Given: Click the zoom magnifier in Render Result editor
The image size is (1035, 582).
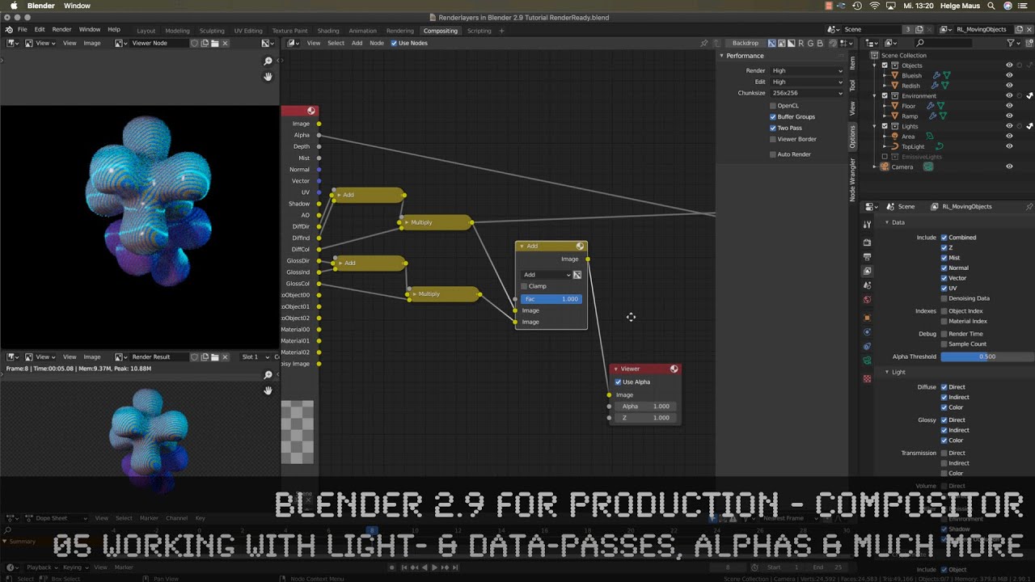Looking at the screenshot, I should click(268, 374).
